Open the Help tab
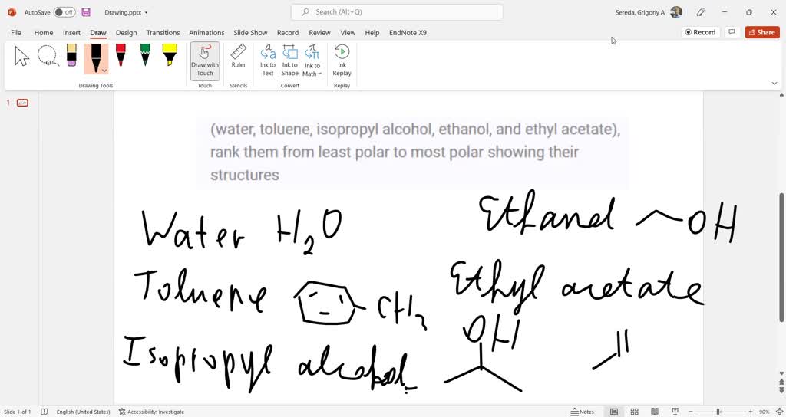786x417 pixels. (x=372, y=32)
